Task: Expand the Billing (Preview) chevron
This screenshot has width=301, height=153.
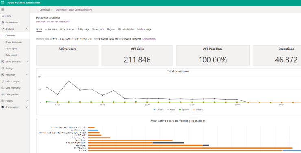Action: tap(27, 62)
